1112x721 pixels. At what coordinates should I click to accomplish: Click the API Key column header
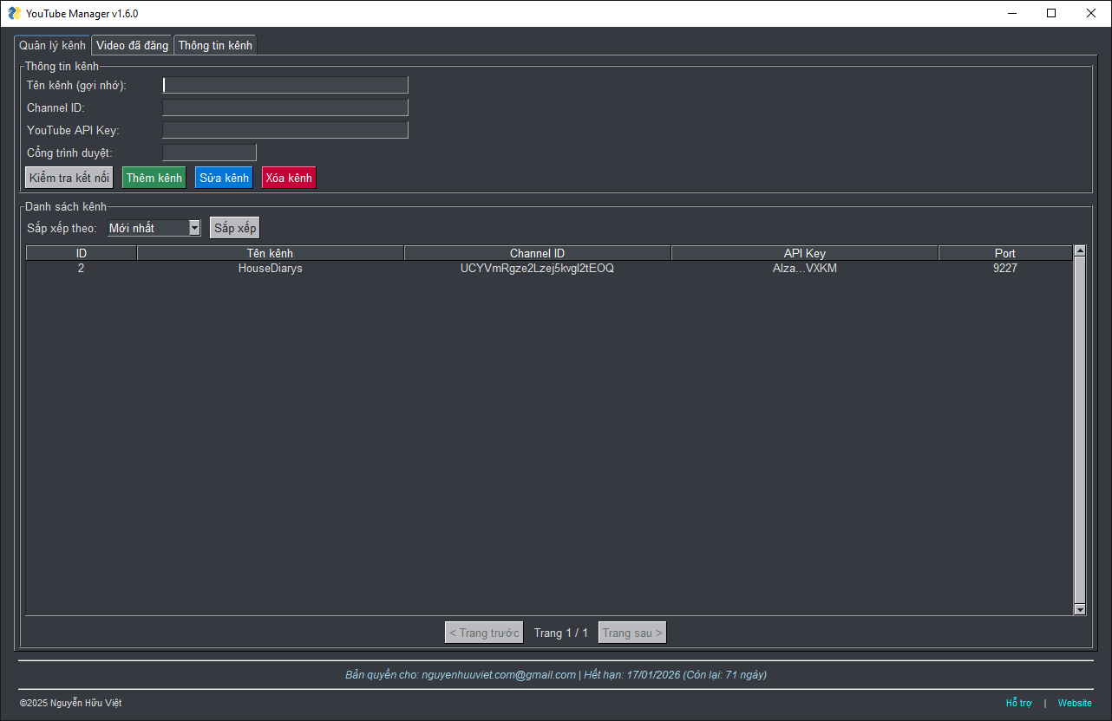(805, 253)
